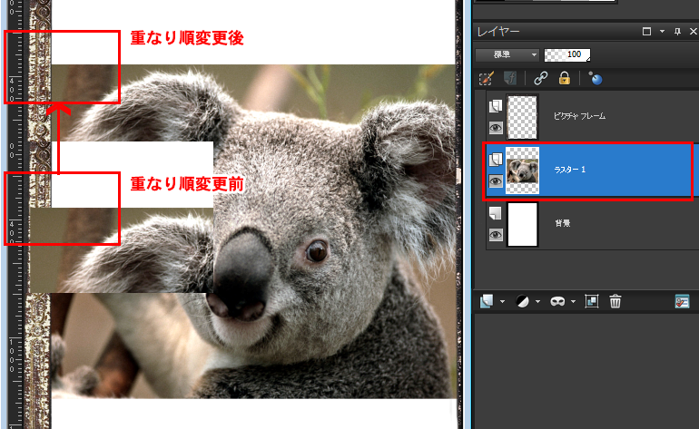Click the koala's eye on canvas

(x=317, y=250)
